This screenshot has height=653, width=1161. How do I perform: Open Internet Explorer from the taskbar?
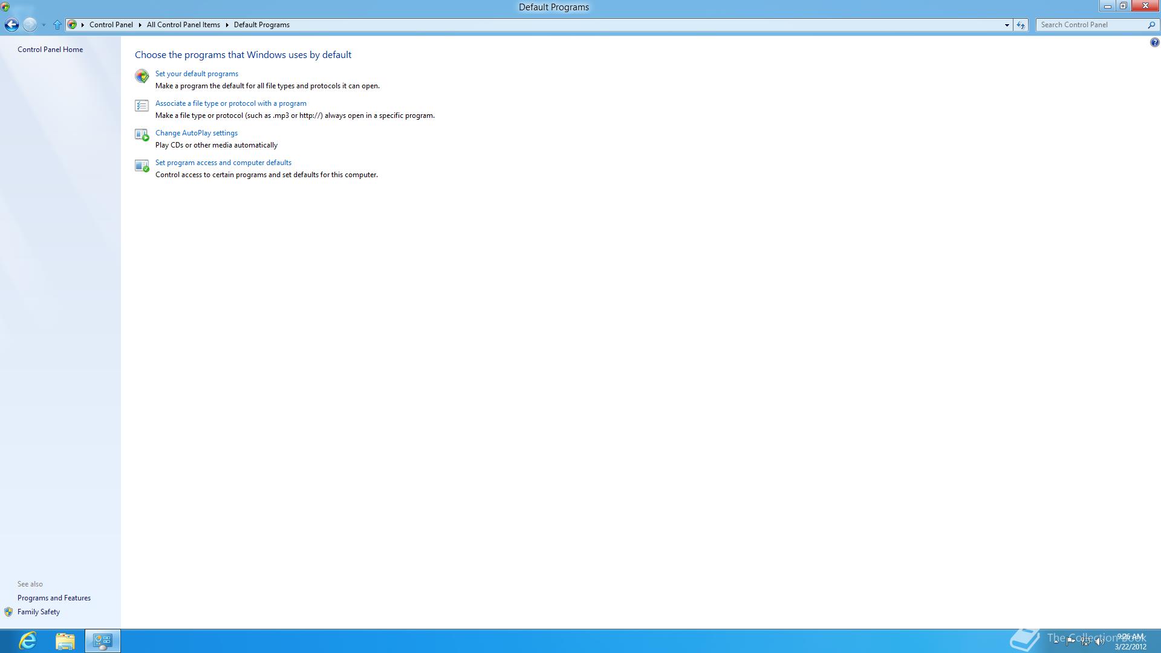coord(28,640)
